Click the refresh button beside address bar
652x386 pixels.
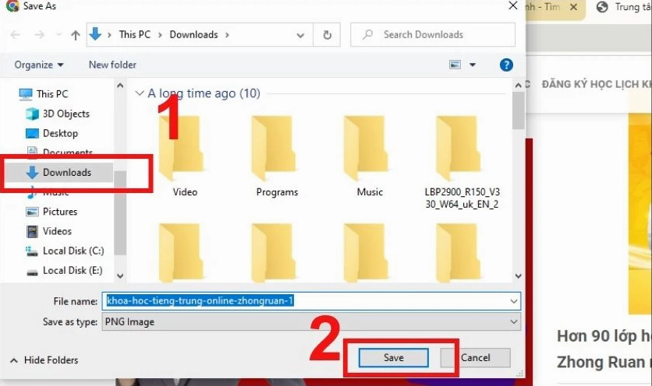(x=327, y=35)
